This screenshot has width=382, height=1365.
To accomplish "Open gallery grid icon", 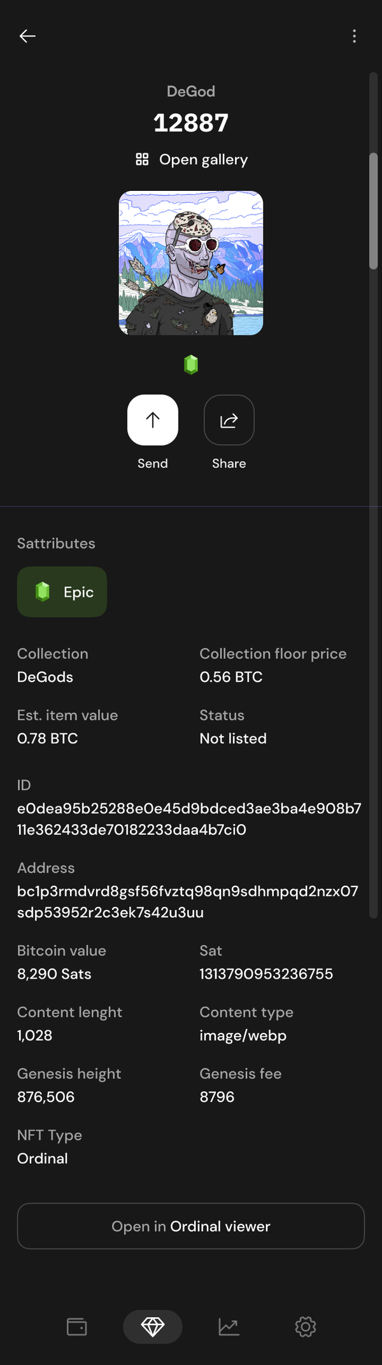I will click(142, 159).
